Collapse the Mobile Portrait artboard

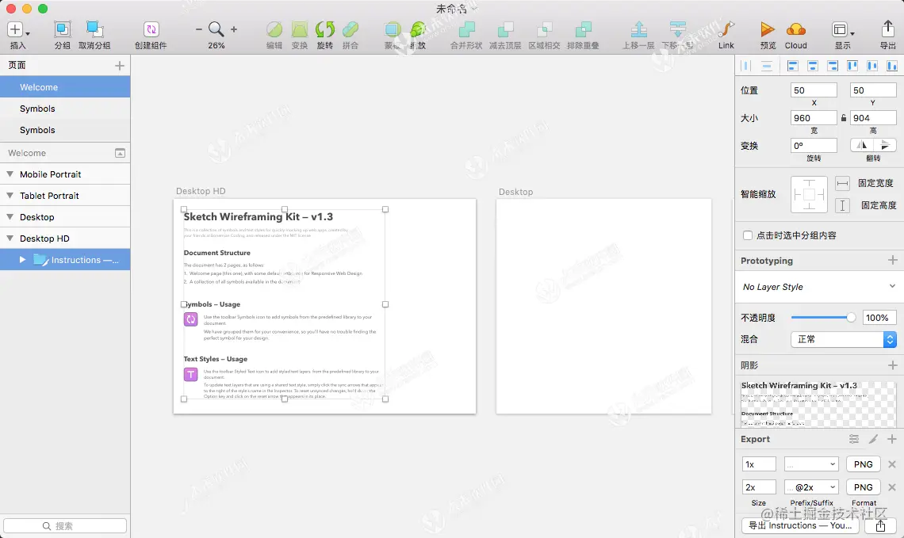point(10,174)
